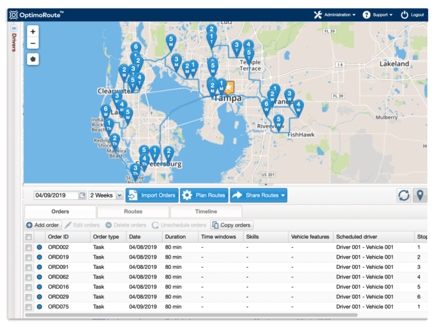Zoom in on the map

[x=33, y=32]
